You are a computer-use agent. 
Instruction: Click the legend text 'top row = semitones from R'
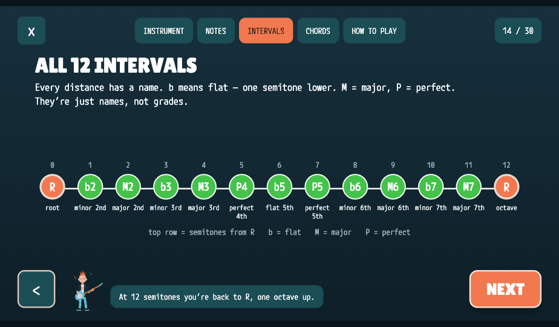[x=201, y=233]
